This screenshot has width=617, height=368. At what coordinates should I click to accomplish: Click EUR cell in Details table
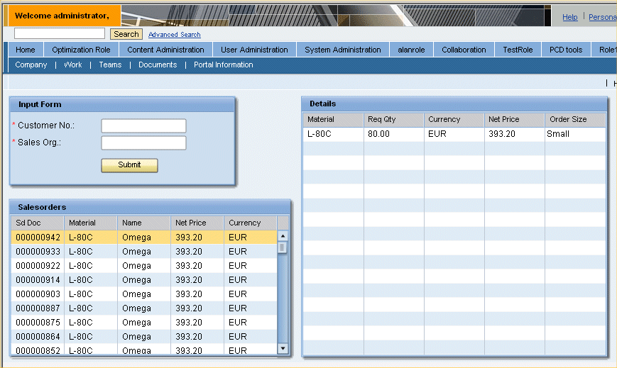[x=454, y=134]
